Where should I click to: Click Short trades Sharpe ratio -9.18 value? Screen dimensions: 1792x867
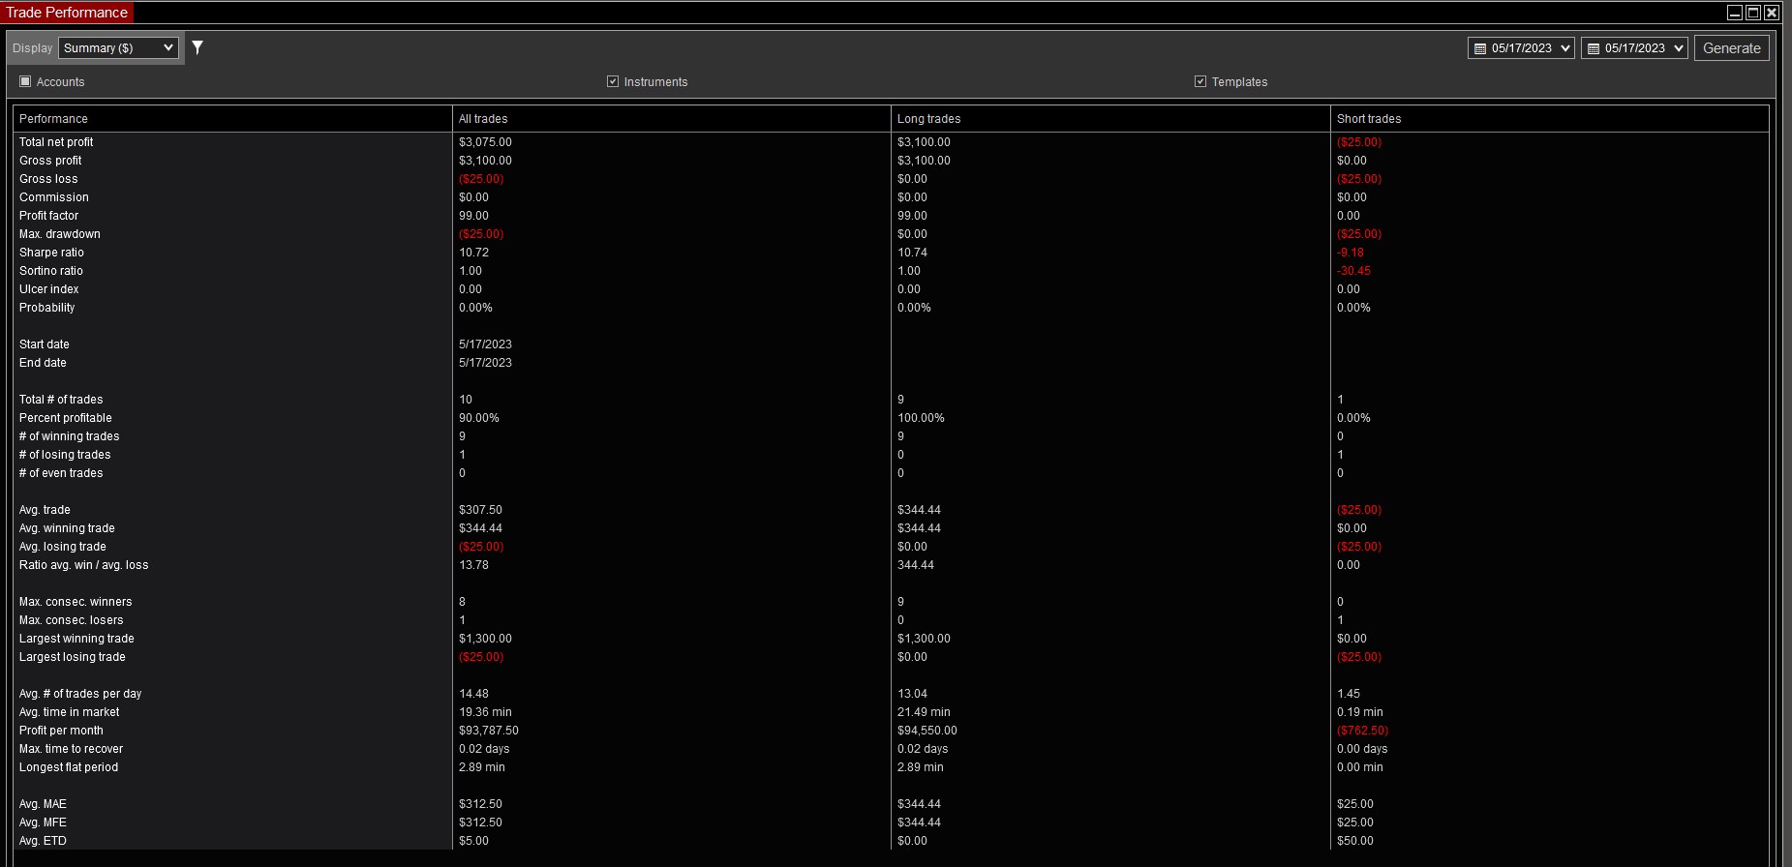tap(1351, 253)
